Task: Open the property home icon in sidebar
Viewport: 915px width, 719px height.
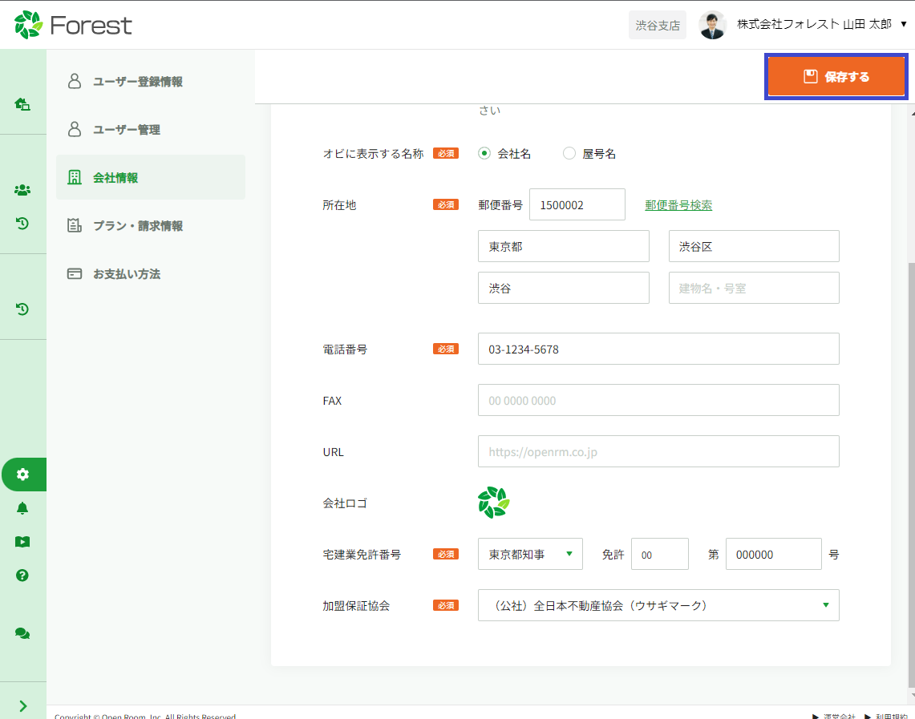Action: [x=22, y=104]
